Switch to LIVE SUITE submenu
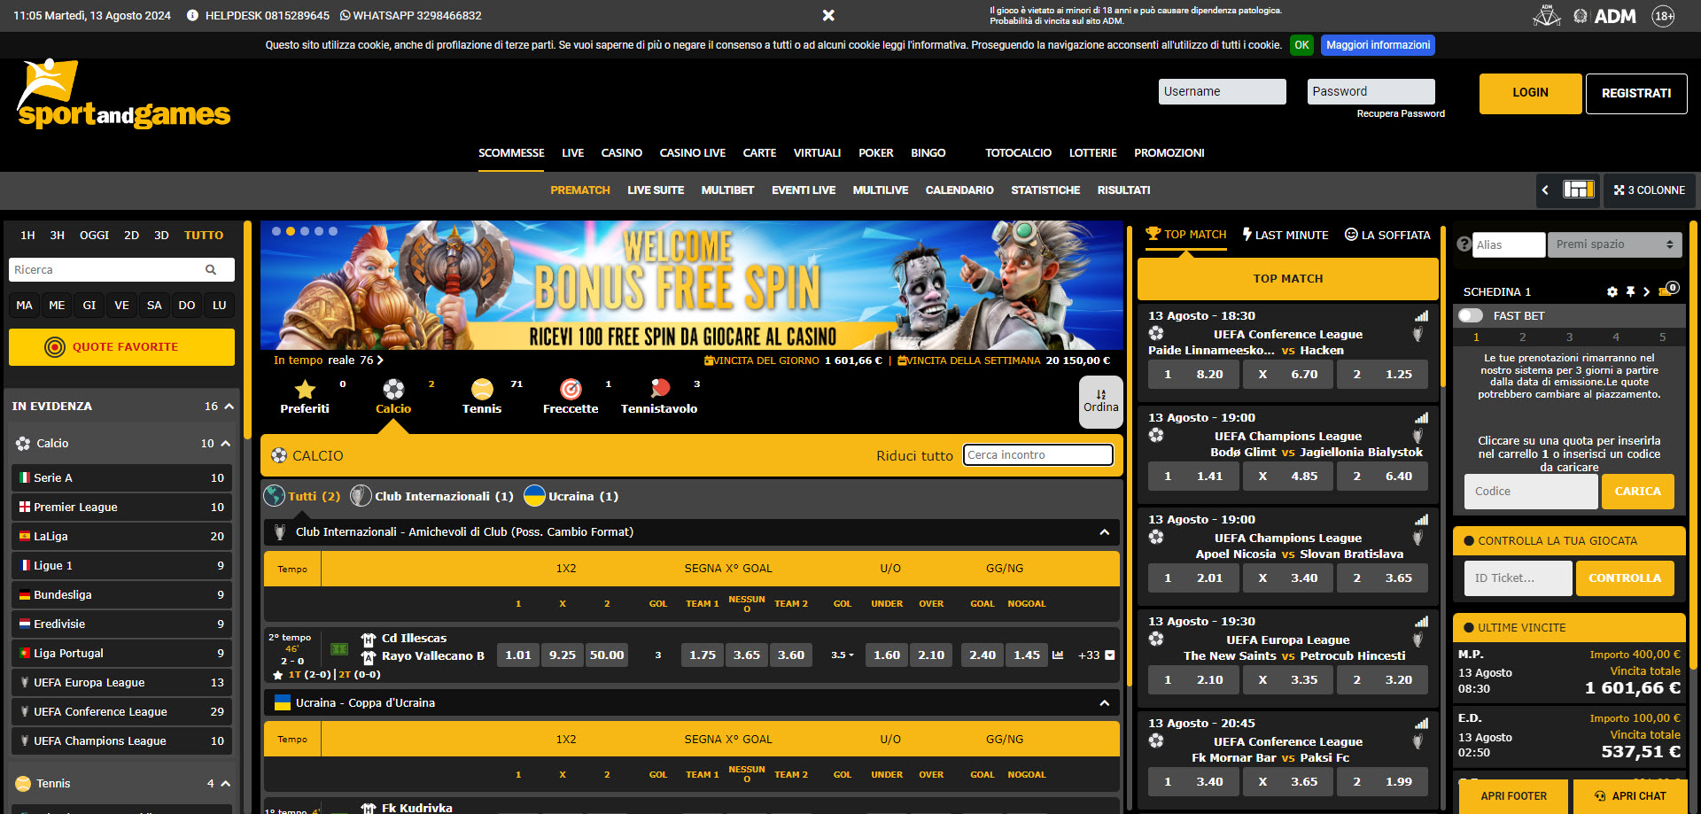Image resolution: width=1701 pixels, height=814 pixels. (x=656, y=190)
